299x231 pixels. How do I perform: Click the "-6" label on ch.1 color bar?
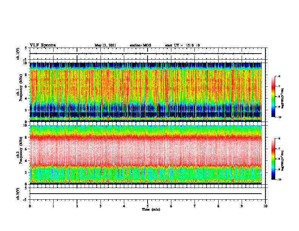click(x=279, y=76)
